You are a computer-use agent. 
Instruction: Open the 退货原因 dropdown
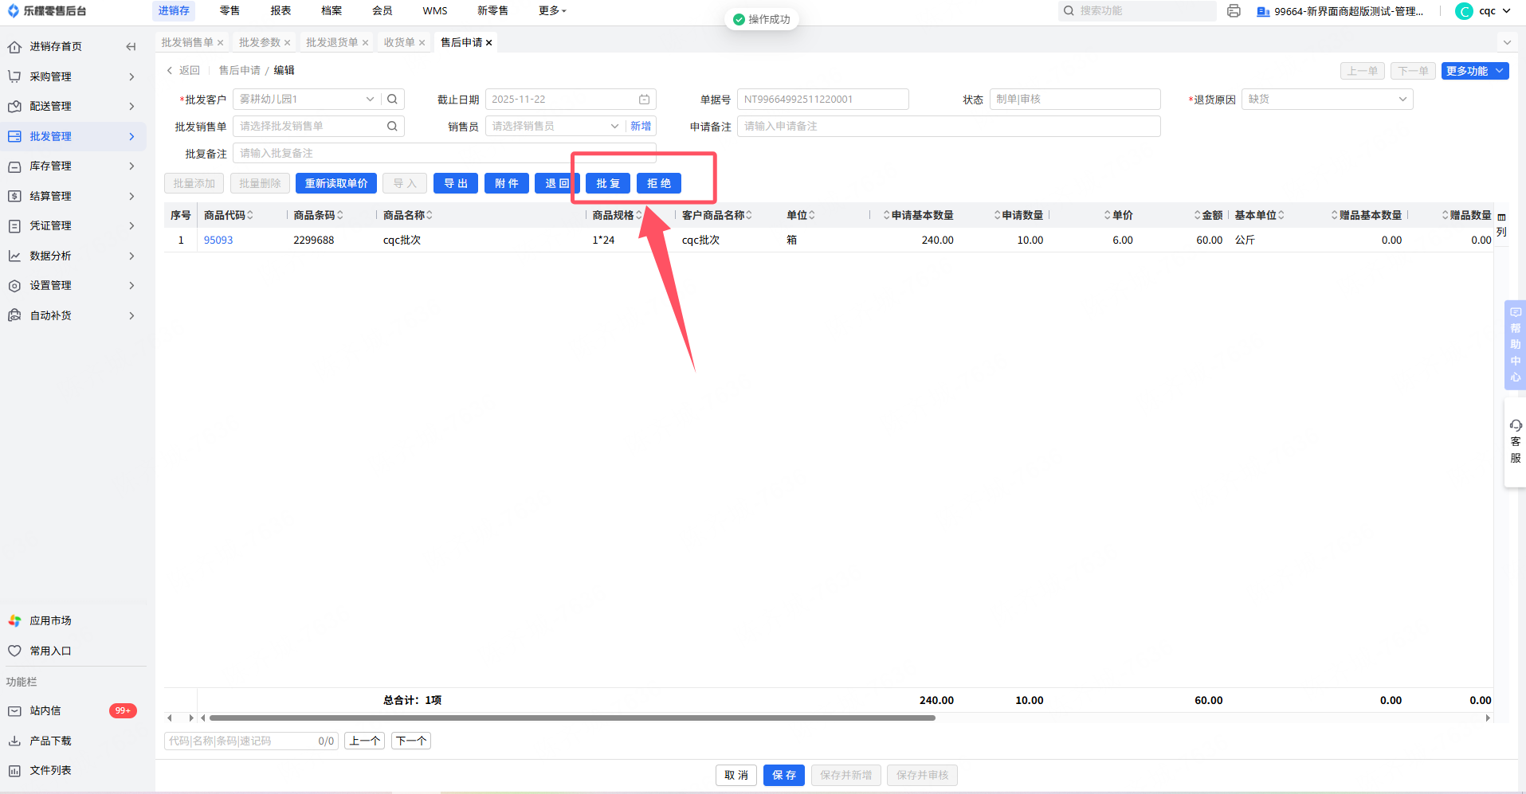(x=1327, y=100)
